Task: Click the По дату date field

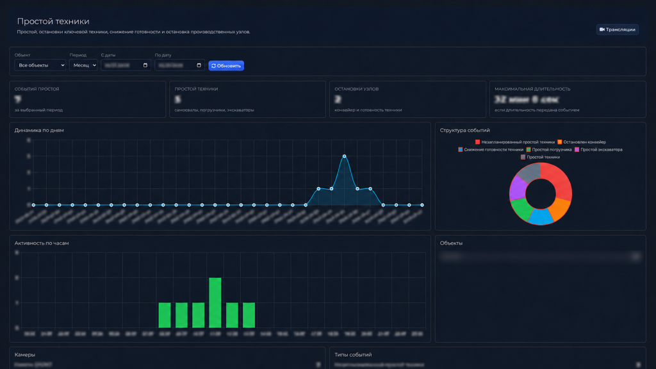Action: pyautogui.click(x=179, y=65)
